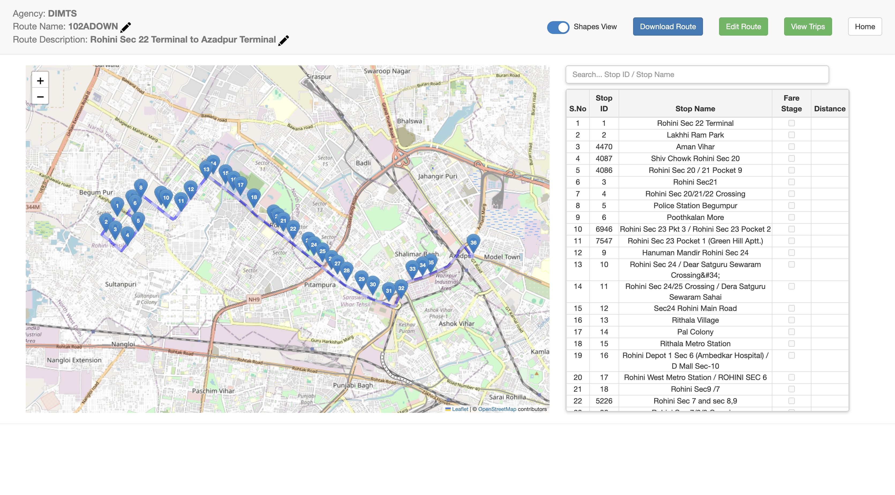Check Fare Stage for Rithala Metro Station
The width and height of the screenshot is (895, 495).
[x=791, y=344]
